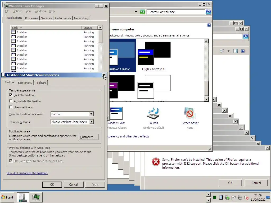Open address bar history dropdown arrow
This screenshot has height=203, width=271.
pos(136,12)
